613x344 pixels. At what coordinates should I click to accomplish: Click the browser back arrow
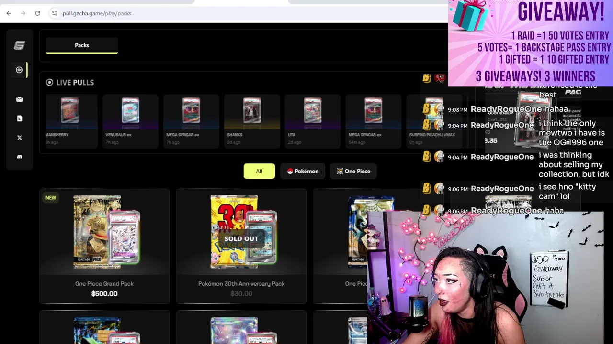[x=9, y=13]
